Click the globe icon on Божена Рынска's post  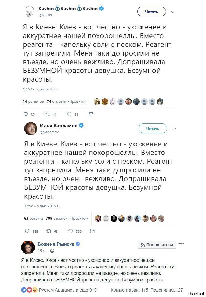click(x=52, y=251)
